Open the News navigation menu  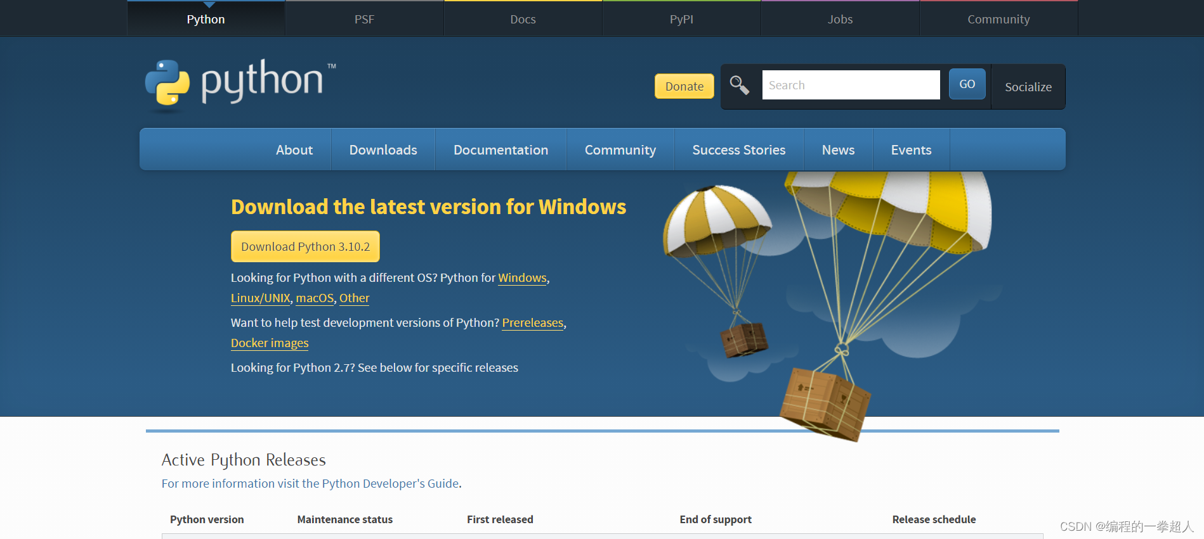pyautogui.click(x=839, y=149)
